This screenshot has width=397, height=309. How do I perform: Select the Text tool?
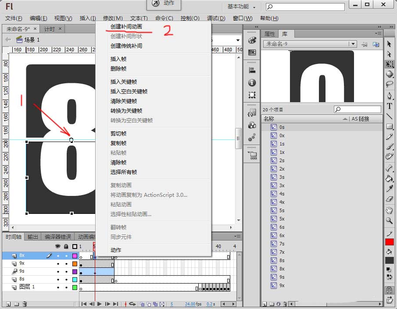390,106
